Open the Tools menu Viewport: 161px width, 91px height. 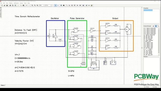(25, 3)
